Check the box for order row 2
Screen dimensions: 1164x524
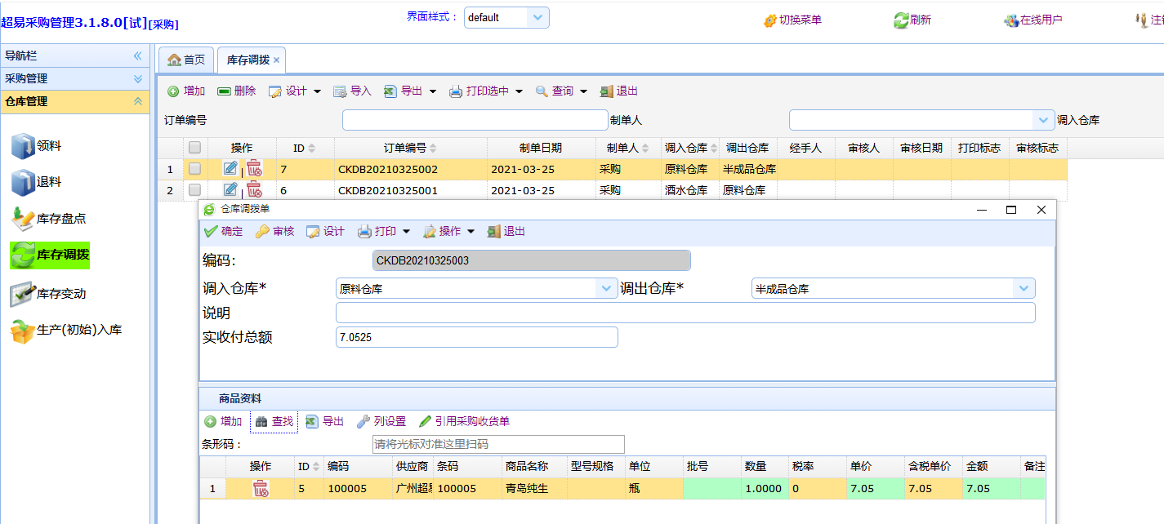[x=194, y=190]
